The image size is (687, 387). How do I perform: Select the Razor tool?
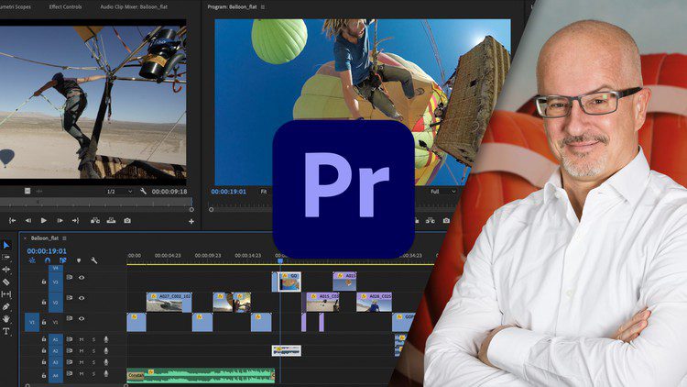6,282
